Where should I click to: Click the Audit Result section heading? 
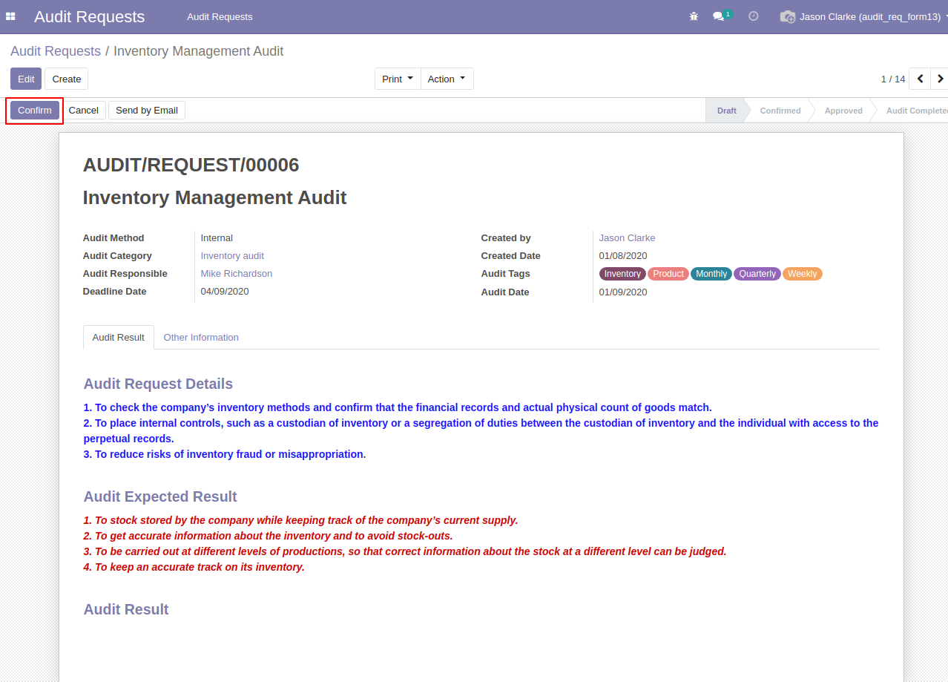tap(126, 609)
